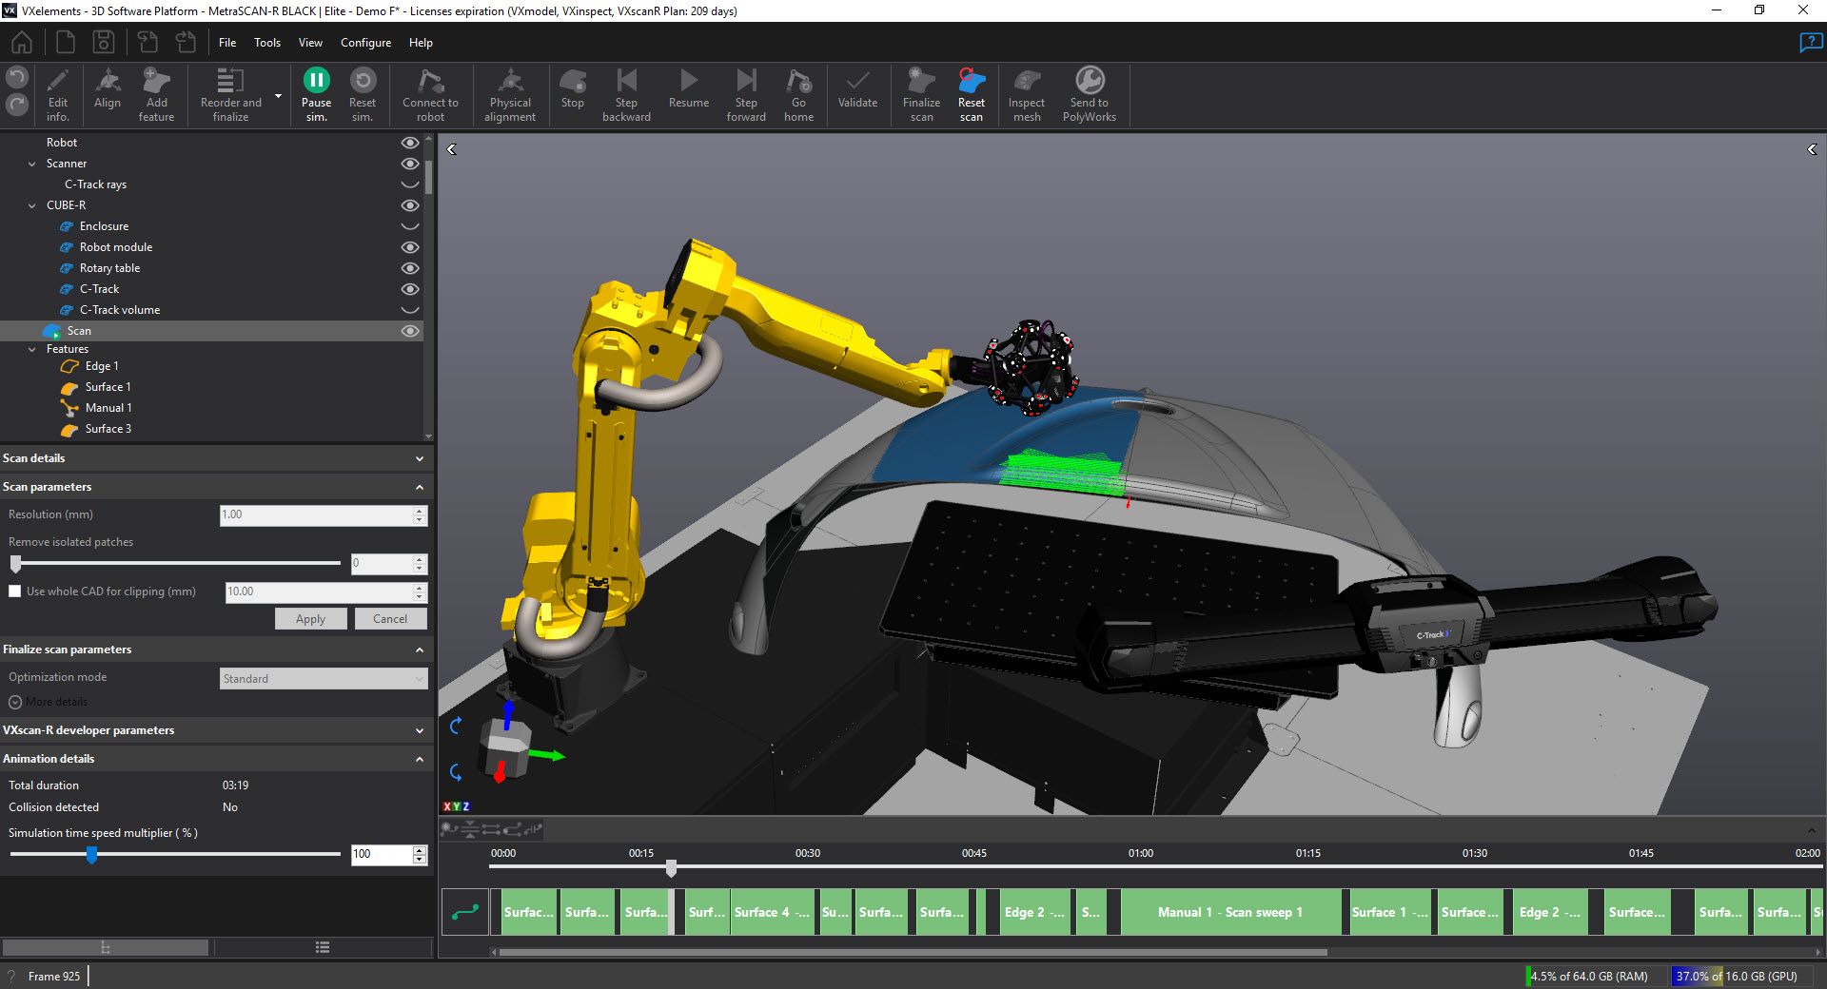Click the Stop tool
Screen dimensions: 1827x989
pos(572,88)
